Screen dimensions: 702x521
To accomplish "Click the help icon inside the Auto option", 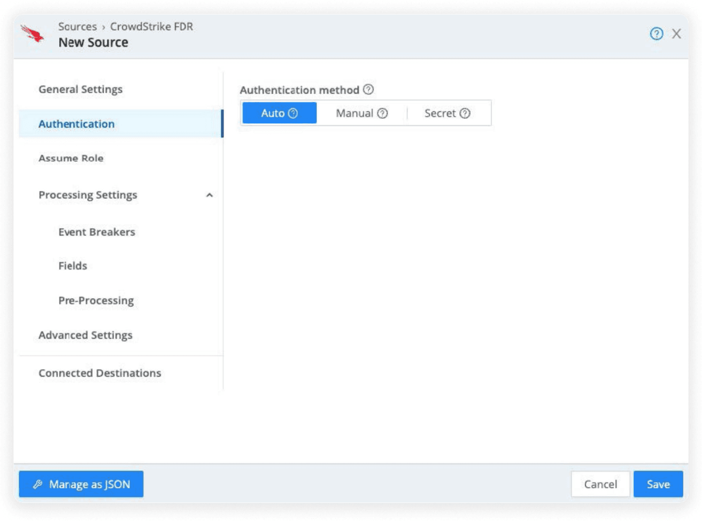I will 293,113.
